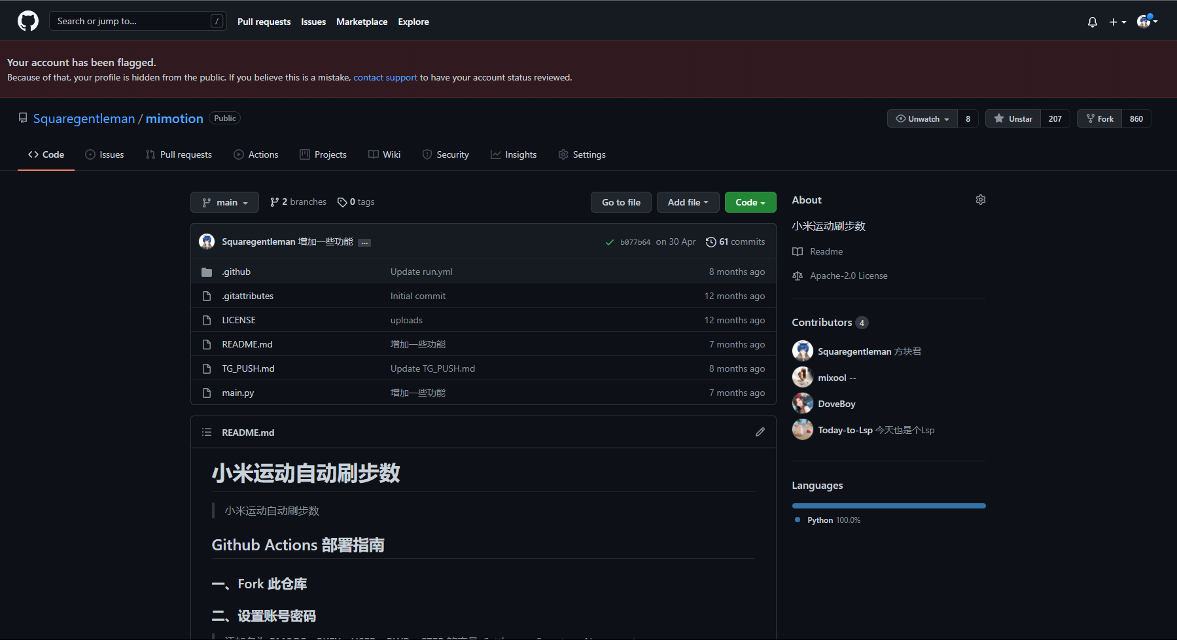
Task: Open the About settings gear icon
Action: click(x=981, y=200)
